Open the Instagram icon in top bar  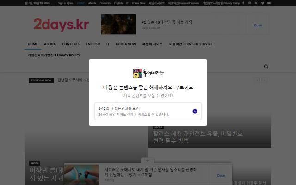click(x=250, y=3)
